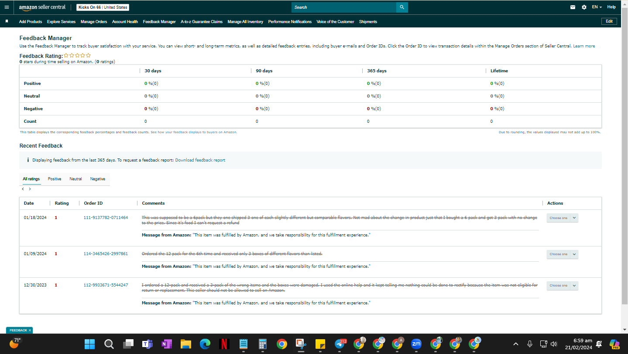
Task: Go to Account Health
Action: coord(125,22)
